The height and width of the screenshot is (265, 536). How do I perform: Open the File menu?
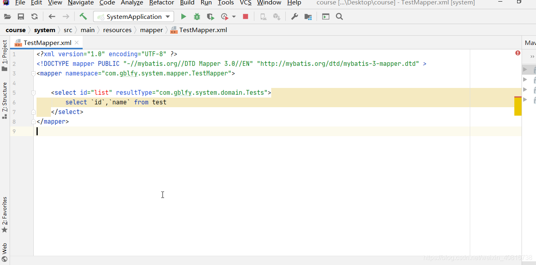point(20,3)
